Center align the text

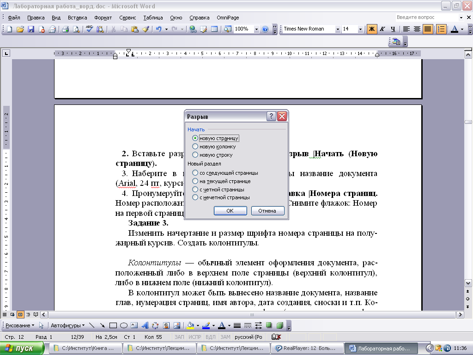pyautogui.click(x=417, y=29)
